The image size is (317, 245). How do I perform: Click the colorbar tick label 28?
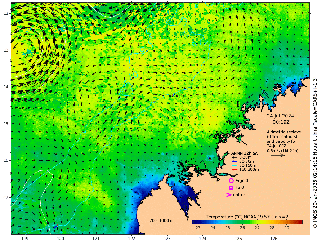(x=272, y=228)
